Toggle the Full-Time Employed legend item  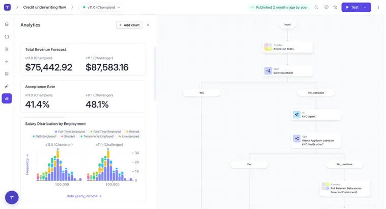pyautogui.click(x=70, y=132)
